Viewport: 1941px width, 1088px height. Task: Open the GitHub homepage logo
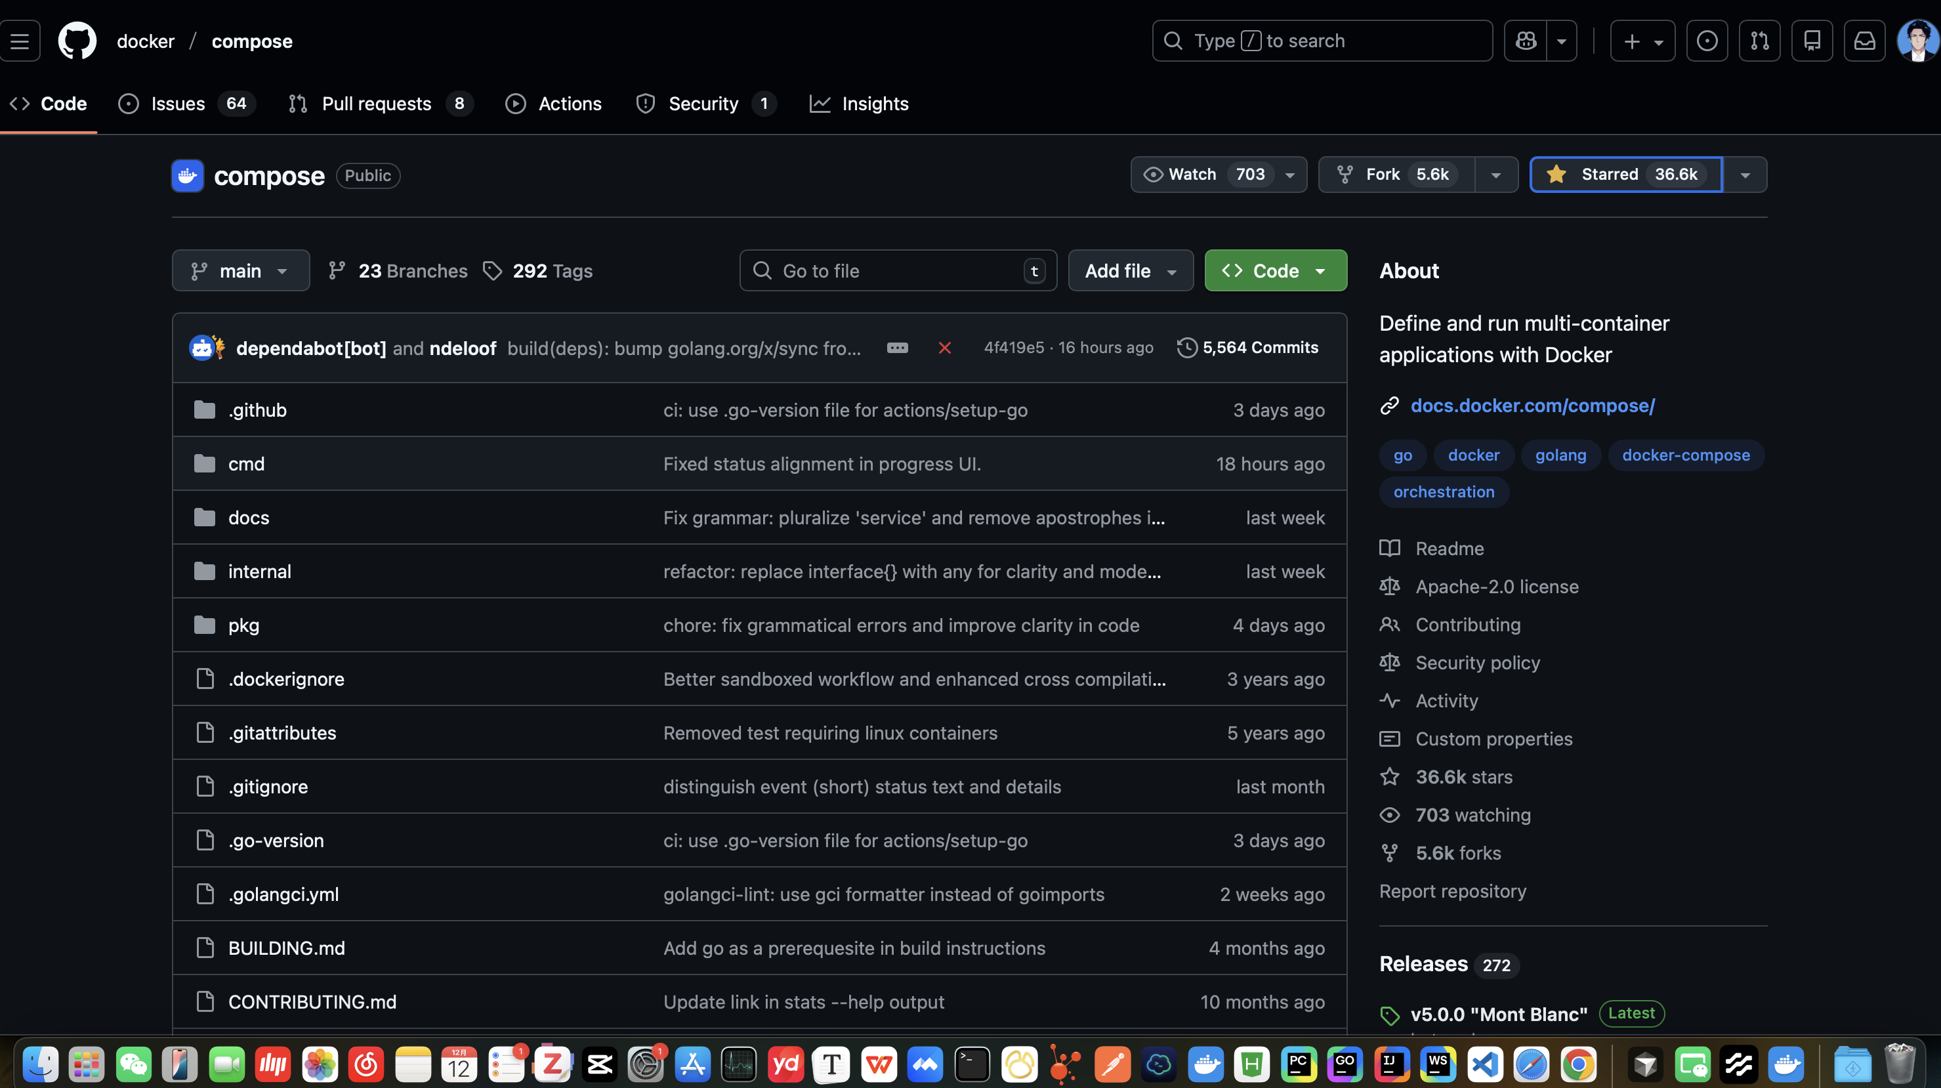tap(77, 41)
